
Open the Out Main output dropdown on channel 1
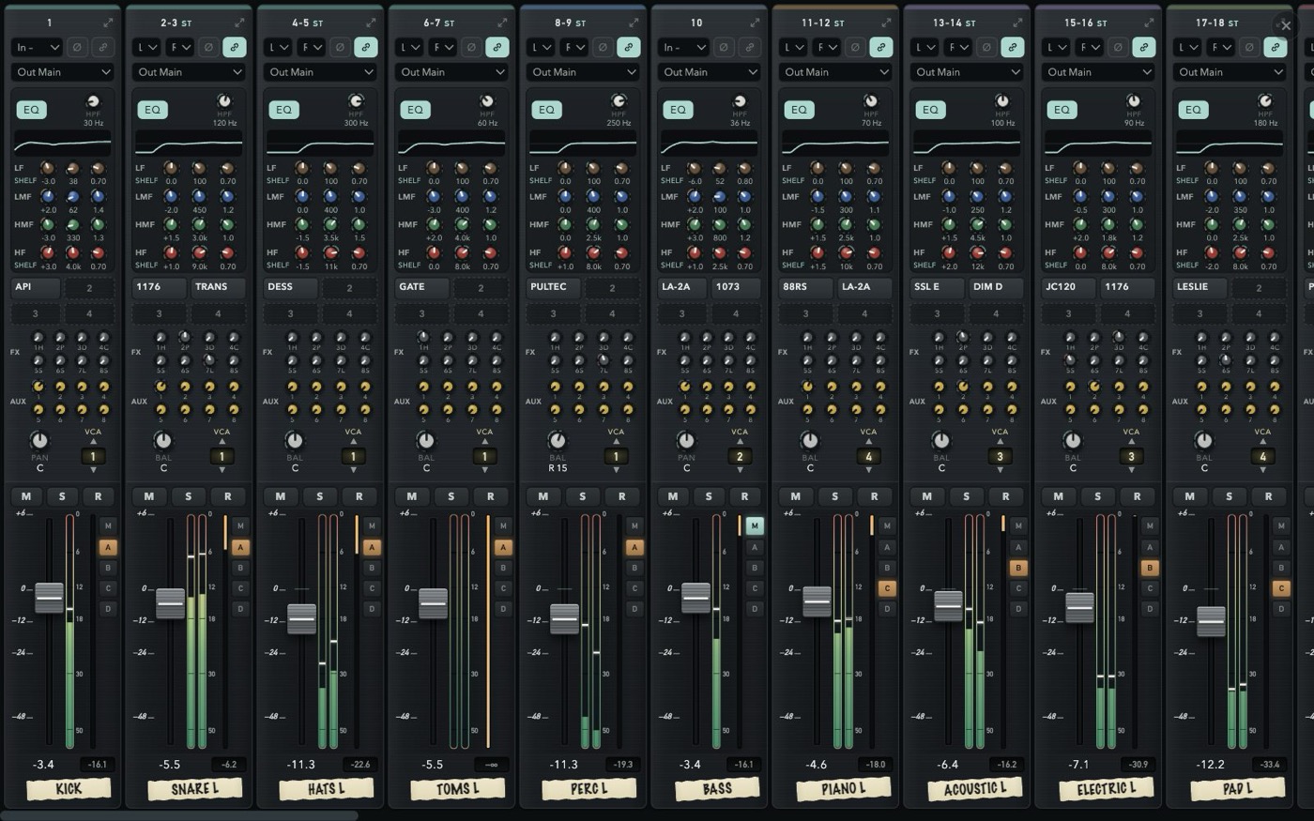pos(63,72)
